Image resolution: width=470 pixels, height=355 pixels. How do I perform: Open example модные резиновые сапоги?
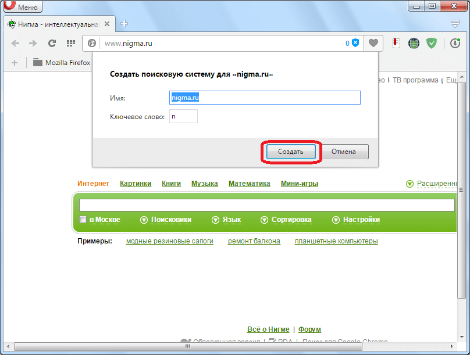(x=170, y=241)
